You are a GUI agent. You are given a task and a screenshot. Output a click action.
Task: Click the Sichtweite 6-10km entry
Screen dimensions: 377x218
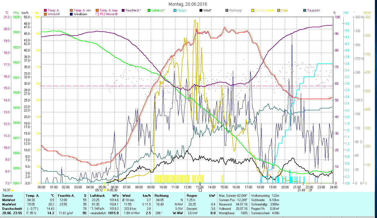[x=265, y=200]
